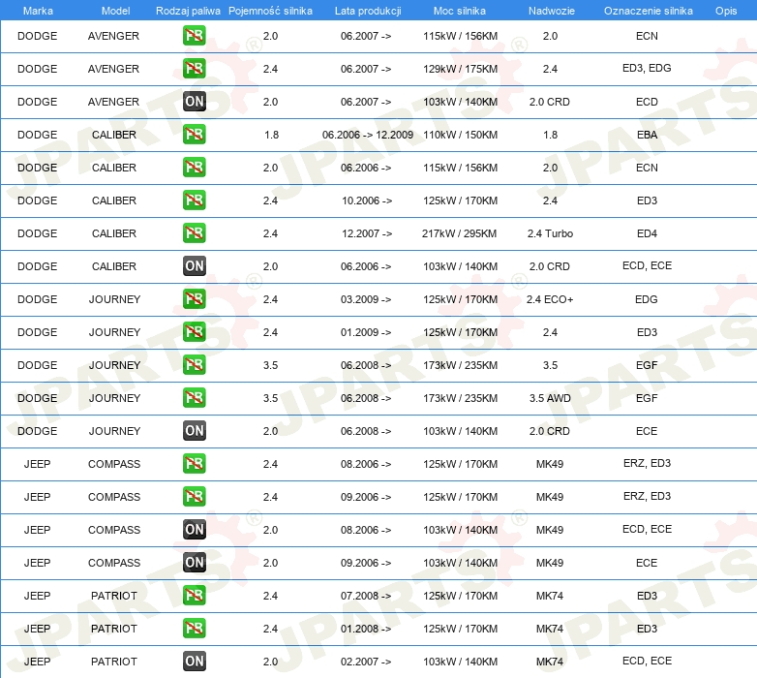757x678 pixels.
Task: Click petrol icon in Avenger 129kW row
Action: (x=194, y=69)
